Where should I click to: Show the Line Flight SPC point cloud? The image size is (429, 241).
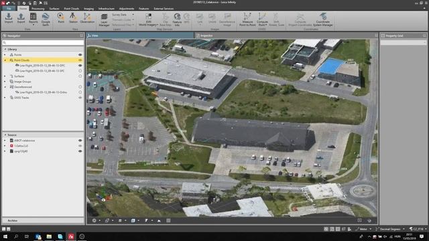coord(80,71)
